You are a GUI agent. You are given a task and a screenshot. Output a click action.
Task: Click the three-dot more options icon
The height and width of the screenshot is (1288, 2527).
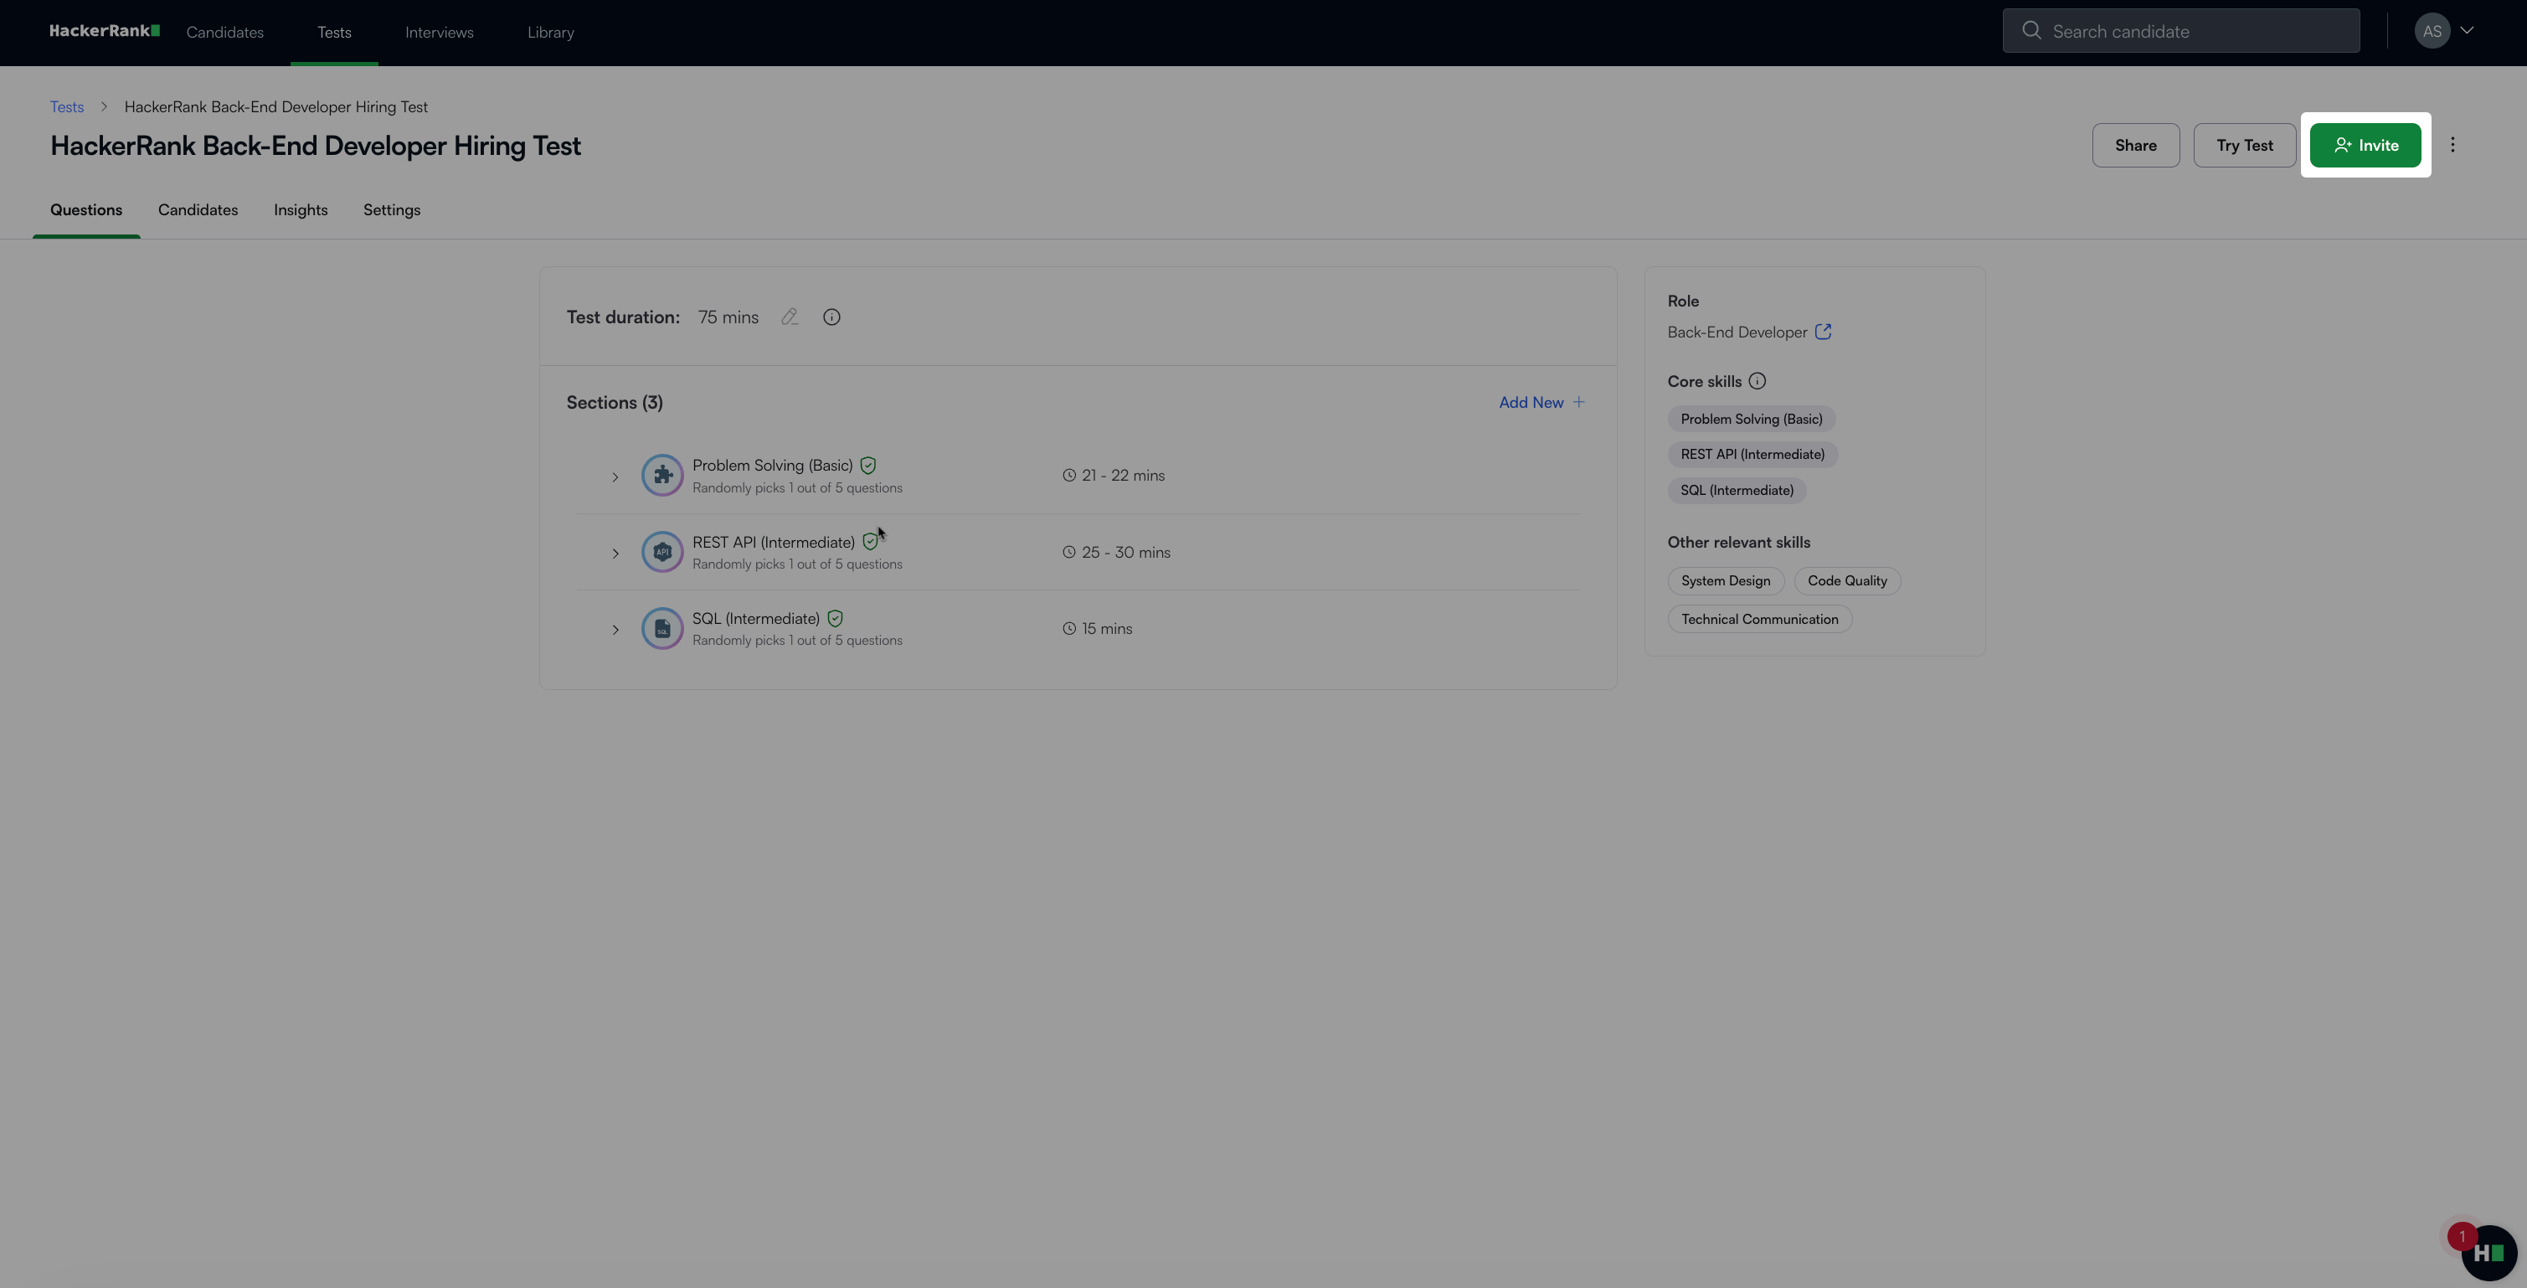[2452, 145]
